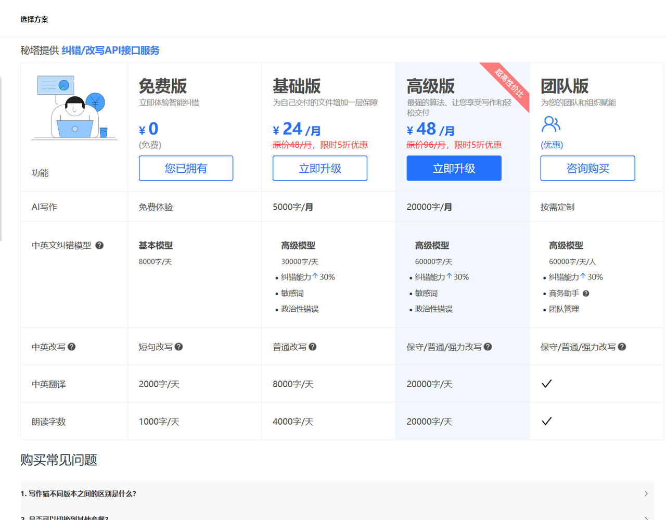Image resolution: width=666 pixels, height=520 pixels.
Task: Click help icon next to 普通改写
Action: [x=313, y=347]
